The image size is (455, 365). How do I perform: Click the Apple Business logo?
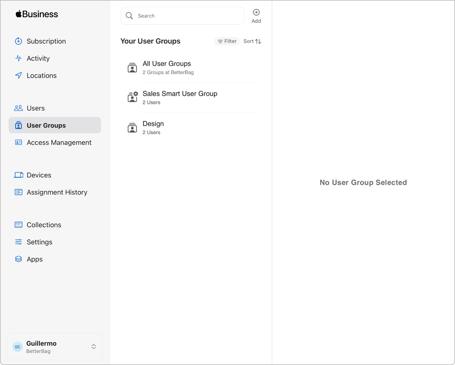[x=37, y=14]
